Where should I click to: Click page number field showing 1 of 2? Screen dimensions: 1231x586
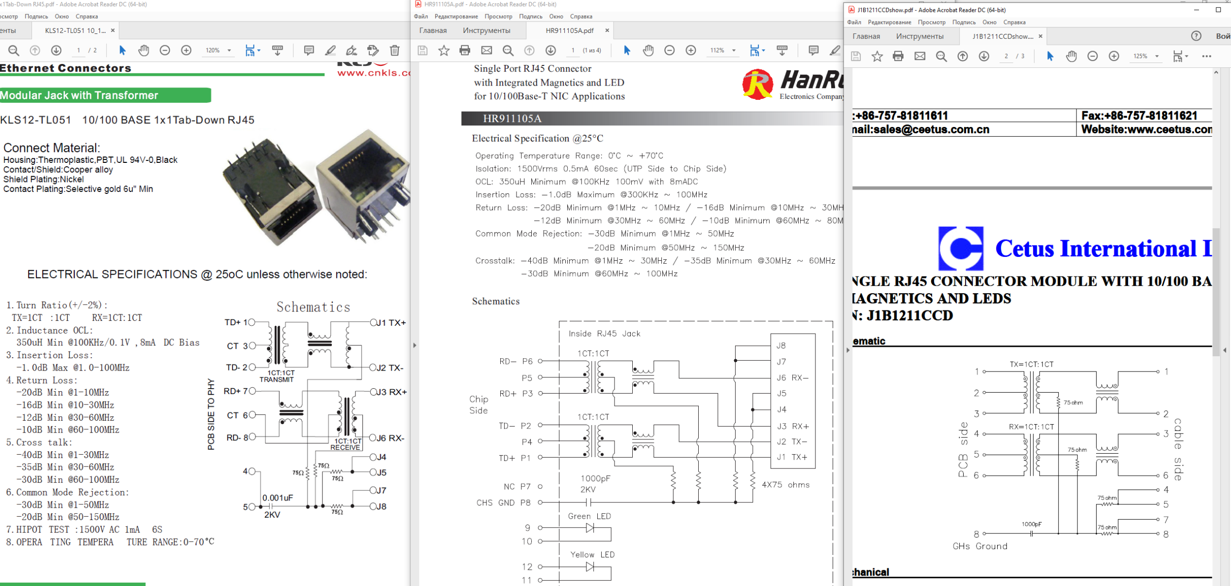(78, 50)
